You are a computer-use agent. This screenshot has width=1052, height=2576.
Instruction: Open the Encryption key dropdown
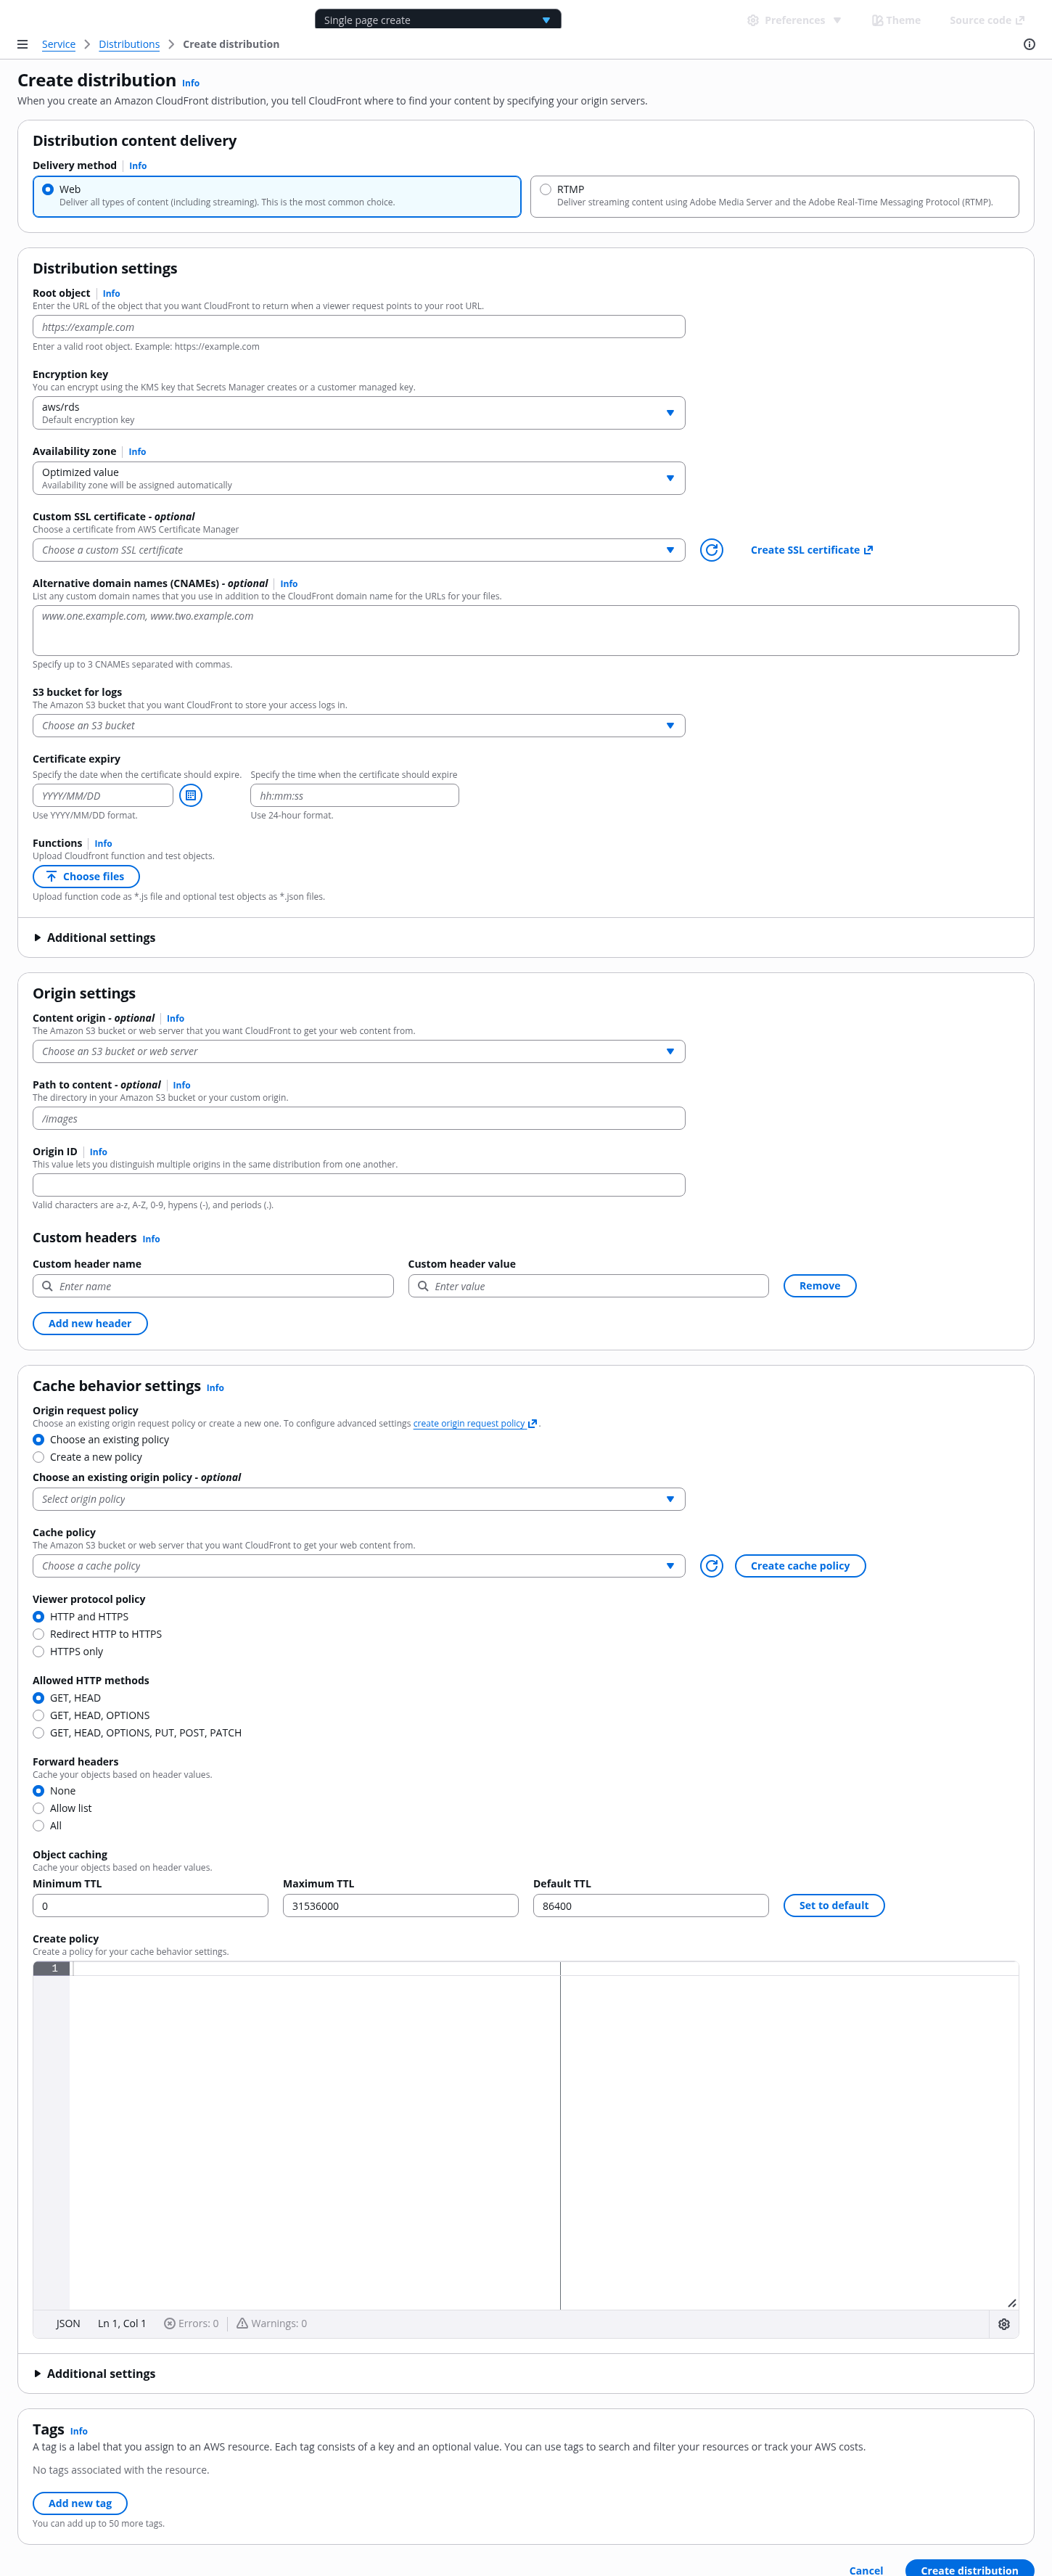click(358, 413)
